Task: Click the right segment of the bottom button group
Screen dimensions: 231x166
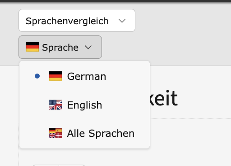Action: click(x=72, y=165)
